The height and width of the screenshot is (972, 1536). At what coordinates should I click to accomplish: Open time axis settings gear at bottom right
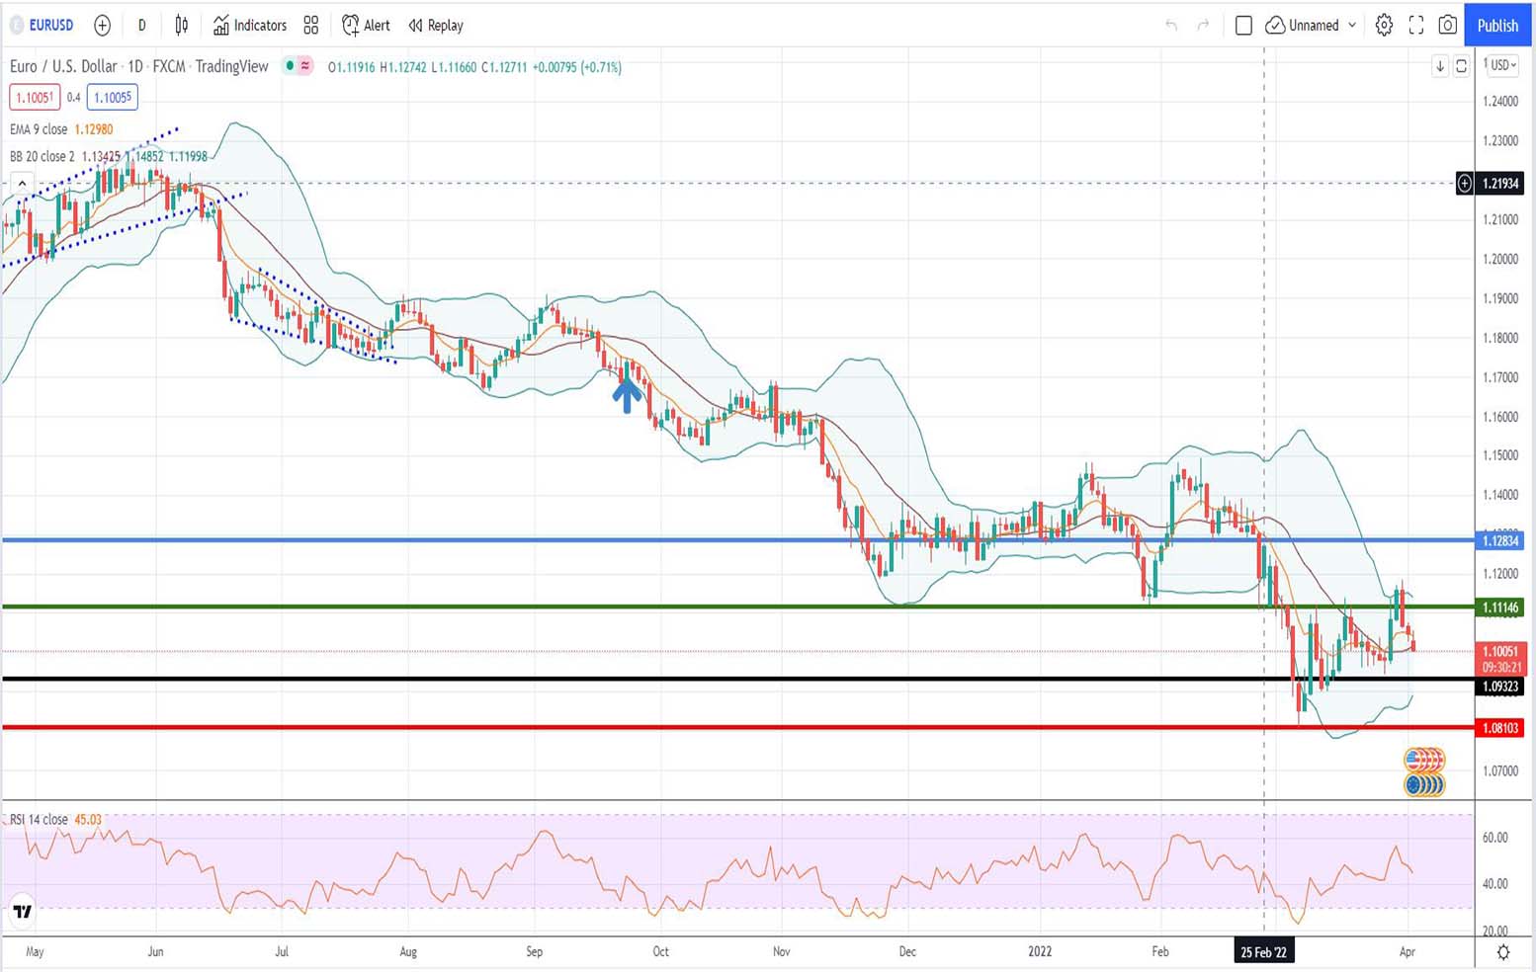(x=1502, y=952)
